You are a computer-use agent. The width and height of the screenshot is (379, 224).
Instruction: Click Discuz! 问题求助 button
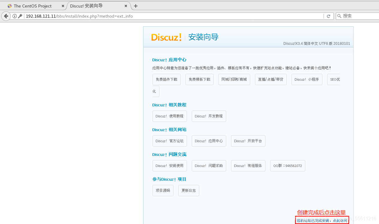coord(209,166)
